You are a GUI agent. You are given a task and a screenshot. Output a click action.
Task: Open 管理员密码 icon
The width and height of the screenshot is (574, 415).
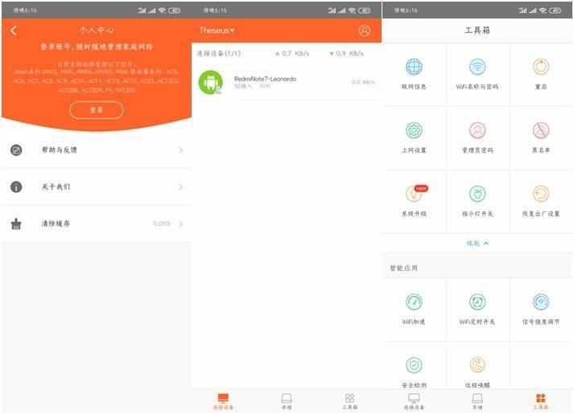477,130
